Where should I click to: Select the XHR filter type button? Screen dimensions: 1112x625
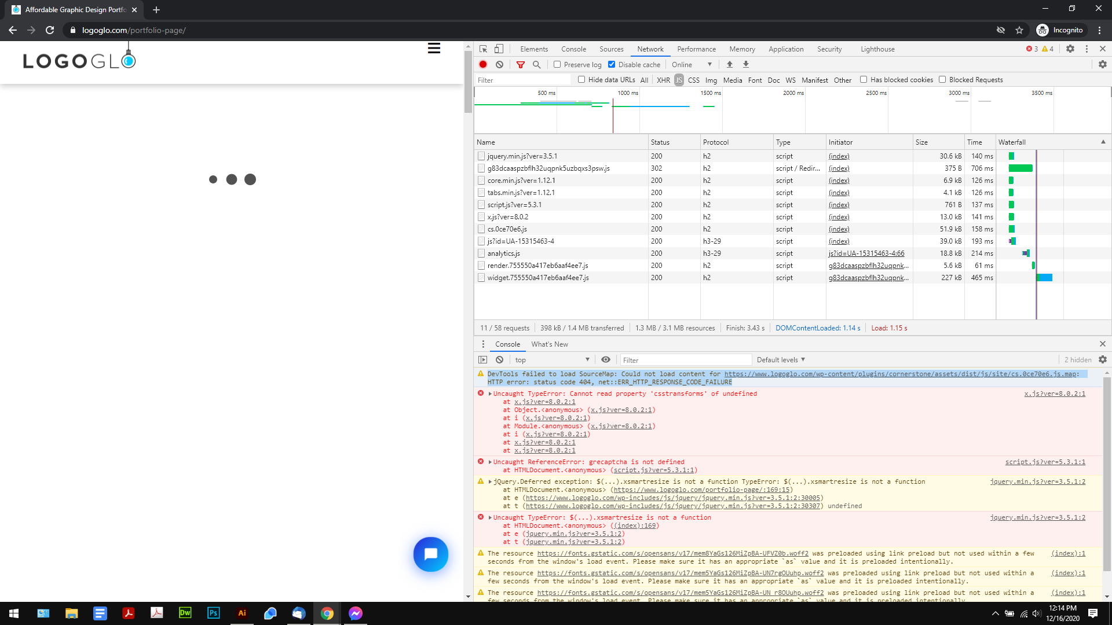[663, 80]
